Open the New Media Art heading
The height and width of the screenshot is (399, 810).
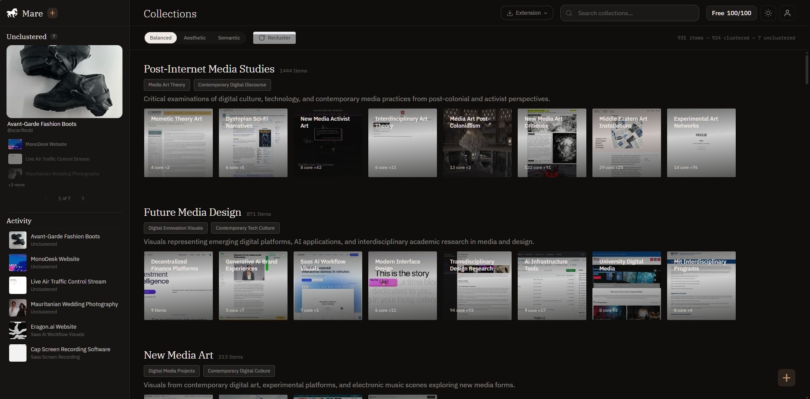(179, 355)
